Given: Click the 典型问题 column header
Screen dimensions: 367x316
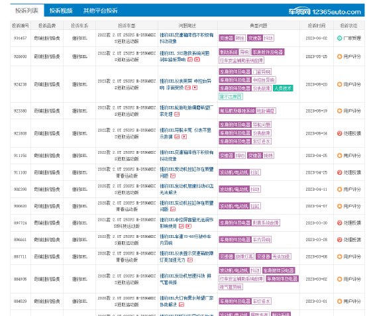Looking at the screenshot, I should (x=258, y=26).
